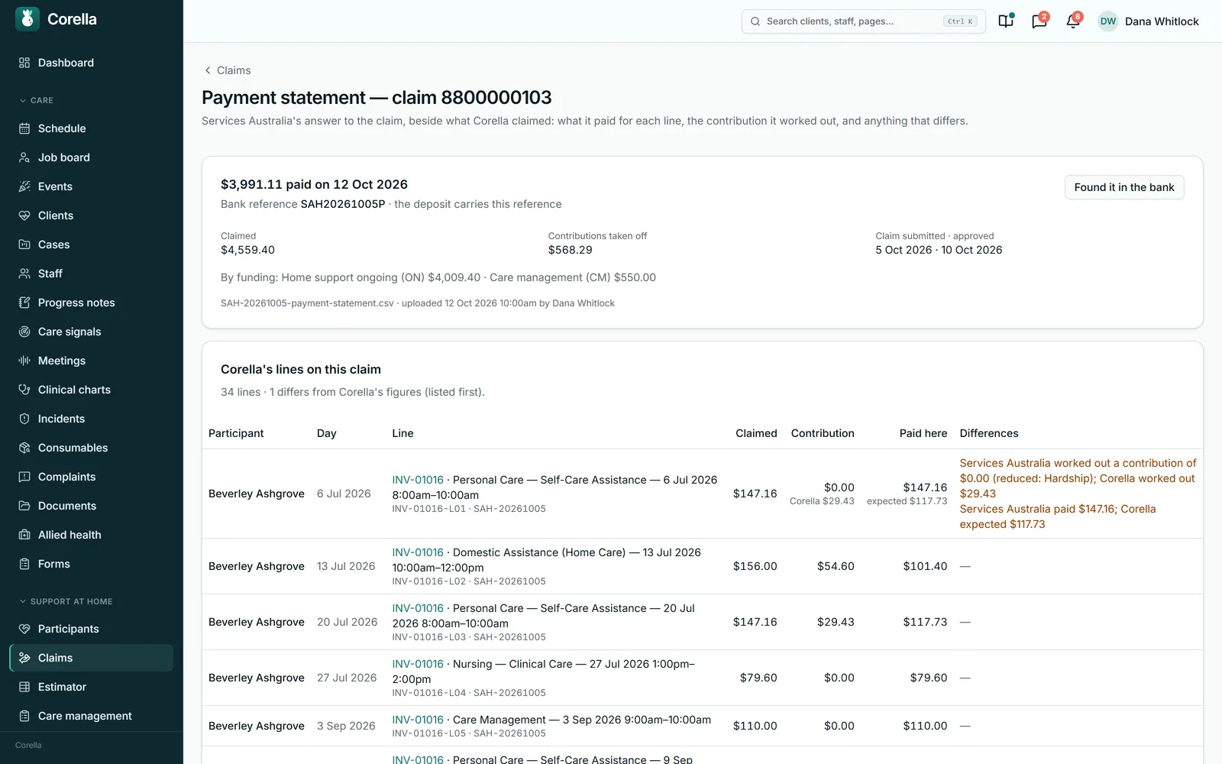The width and height of the screenshot is (1222, 764).
Task: Select bank reference SAH20261005P
Action: tap(343, 204)
